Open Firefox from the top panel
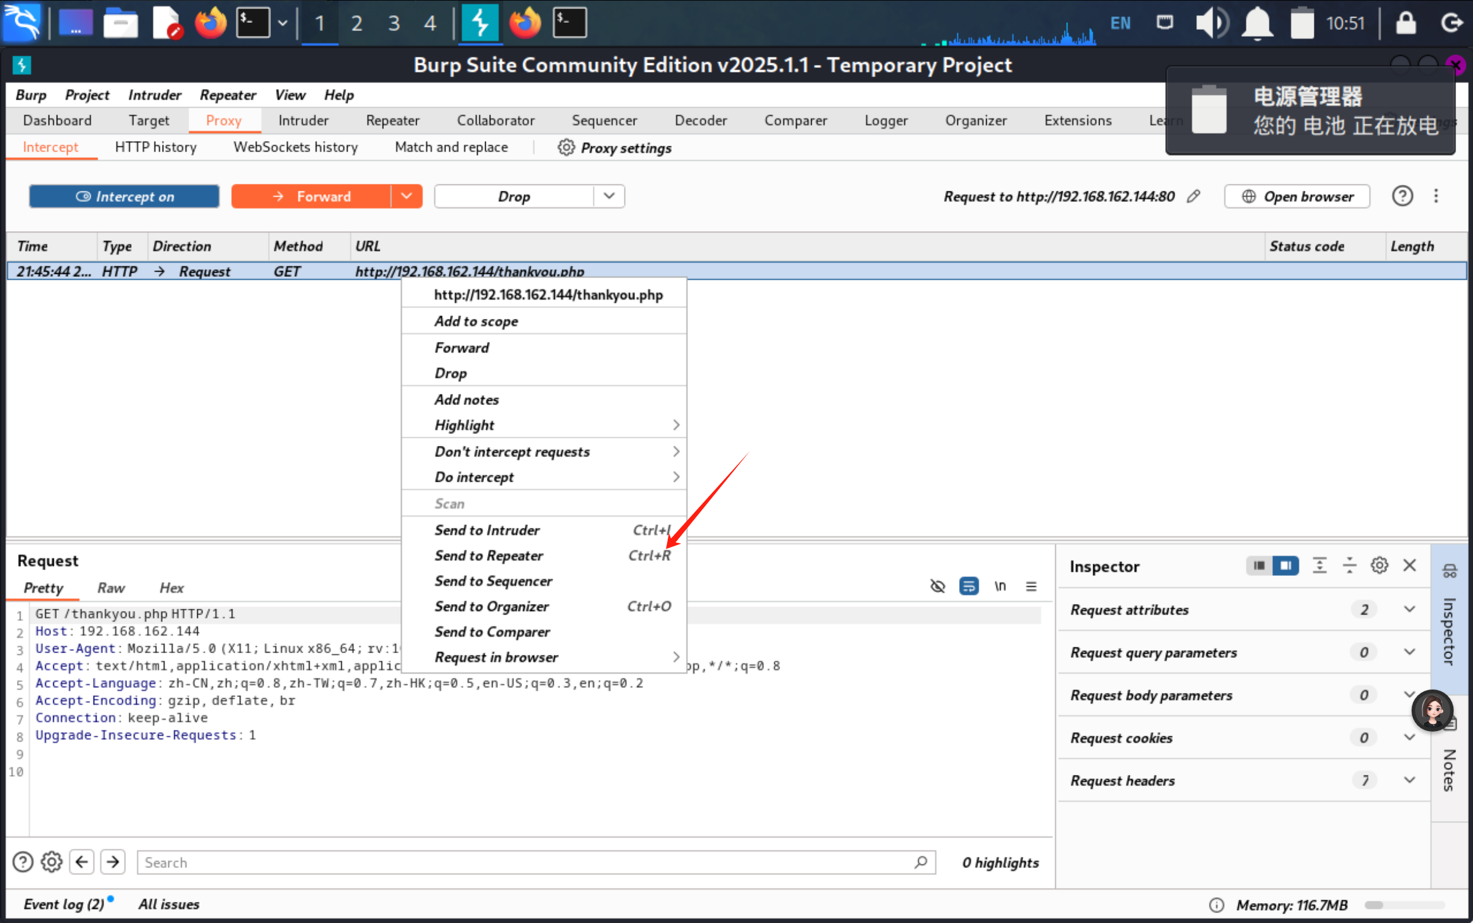The height and width of the screenshot is (923, 1473). click(x=211, y=23)
